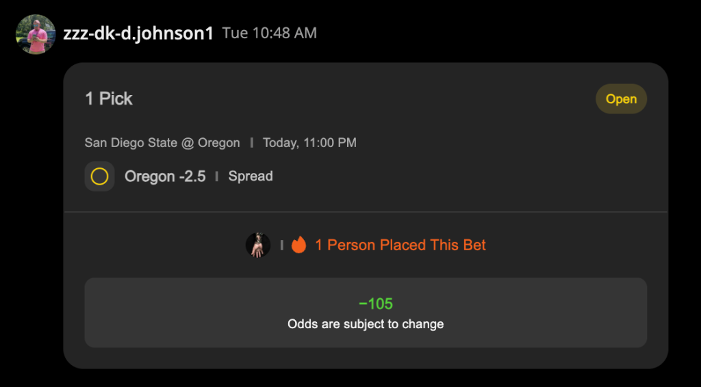Click the horizontal divider line in the bet card
Screen dimensions: 701x387
[x=366, y=211]
